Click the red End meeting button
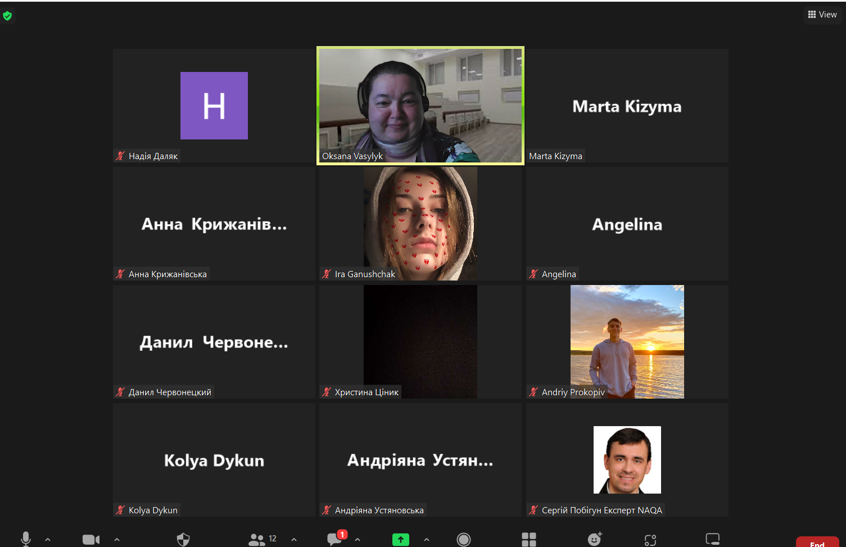The height and width of the screenshot is (547, 846). pos(817,543)
